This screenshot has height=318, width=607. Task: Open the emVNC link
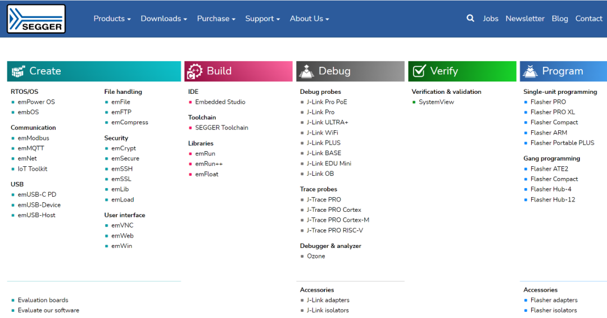pos(123,225)
